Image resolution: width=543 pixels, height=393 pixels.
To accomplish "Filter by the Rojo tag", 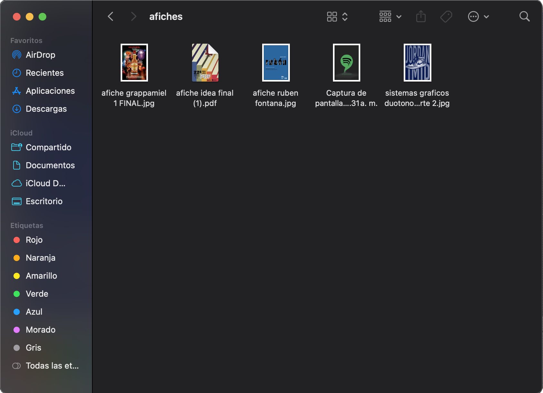I will point(34,240).
